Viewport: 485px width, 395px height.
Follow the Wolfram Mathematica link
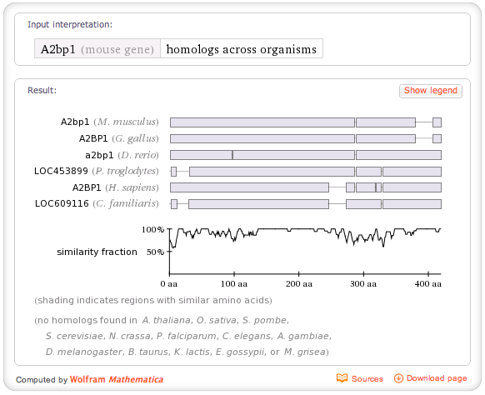tap(117, 379)
